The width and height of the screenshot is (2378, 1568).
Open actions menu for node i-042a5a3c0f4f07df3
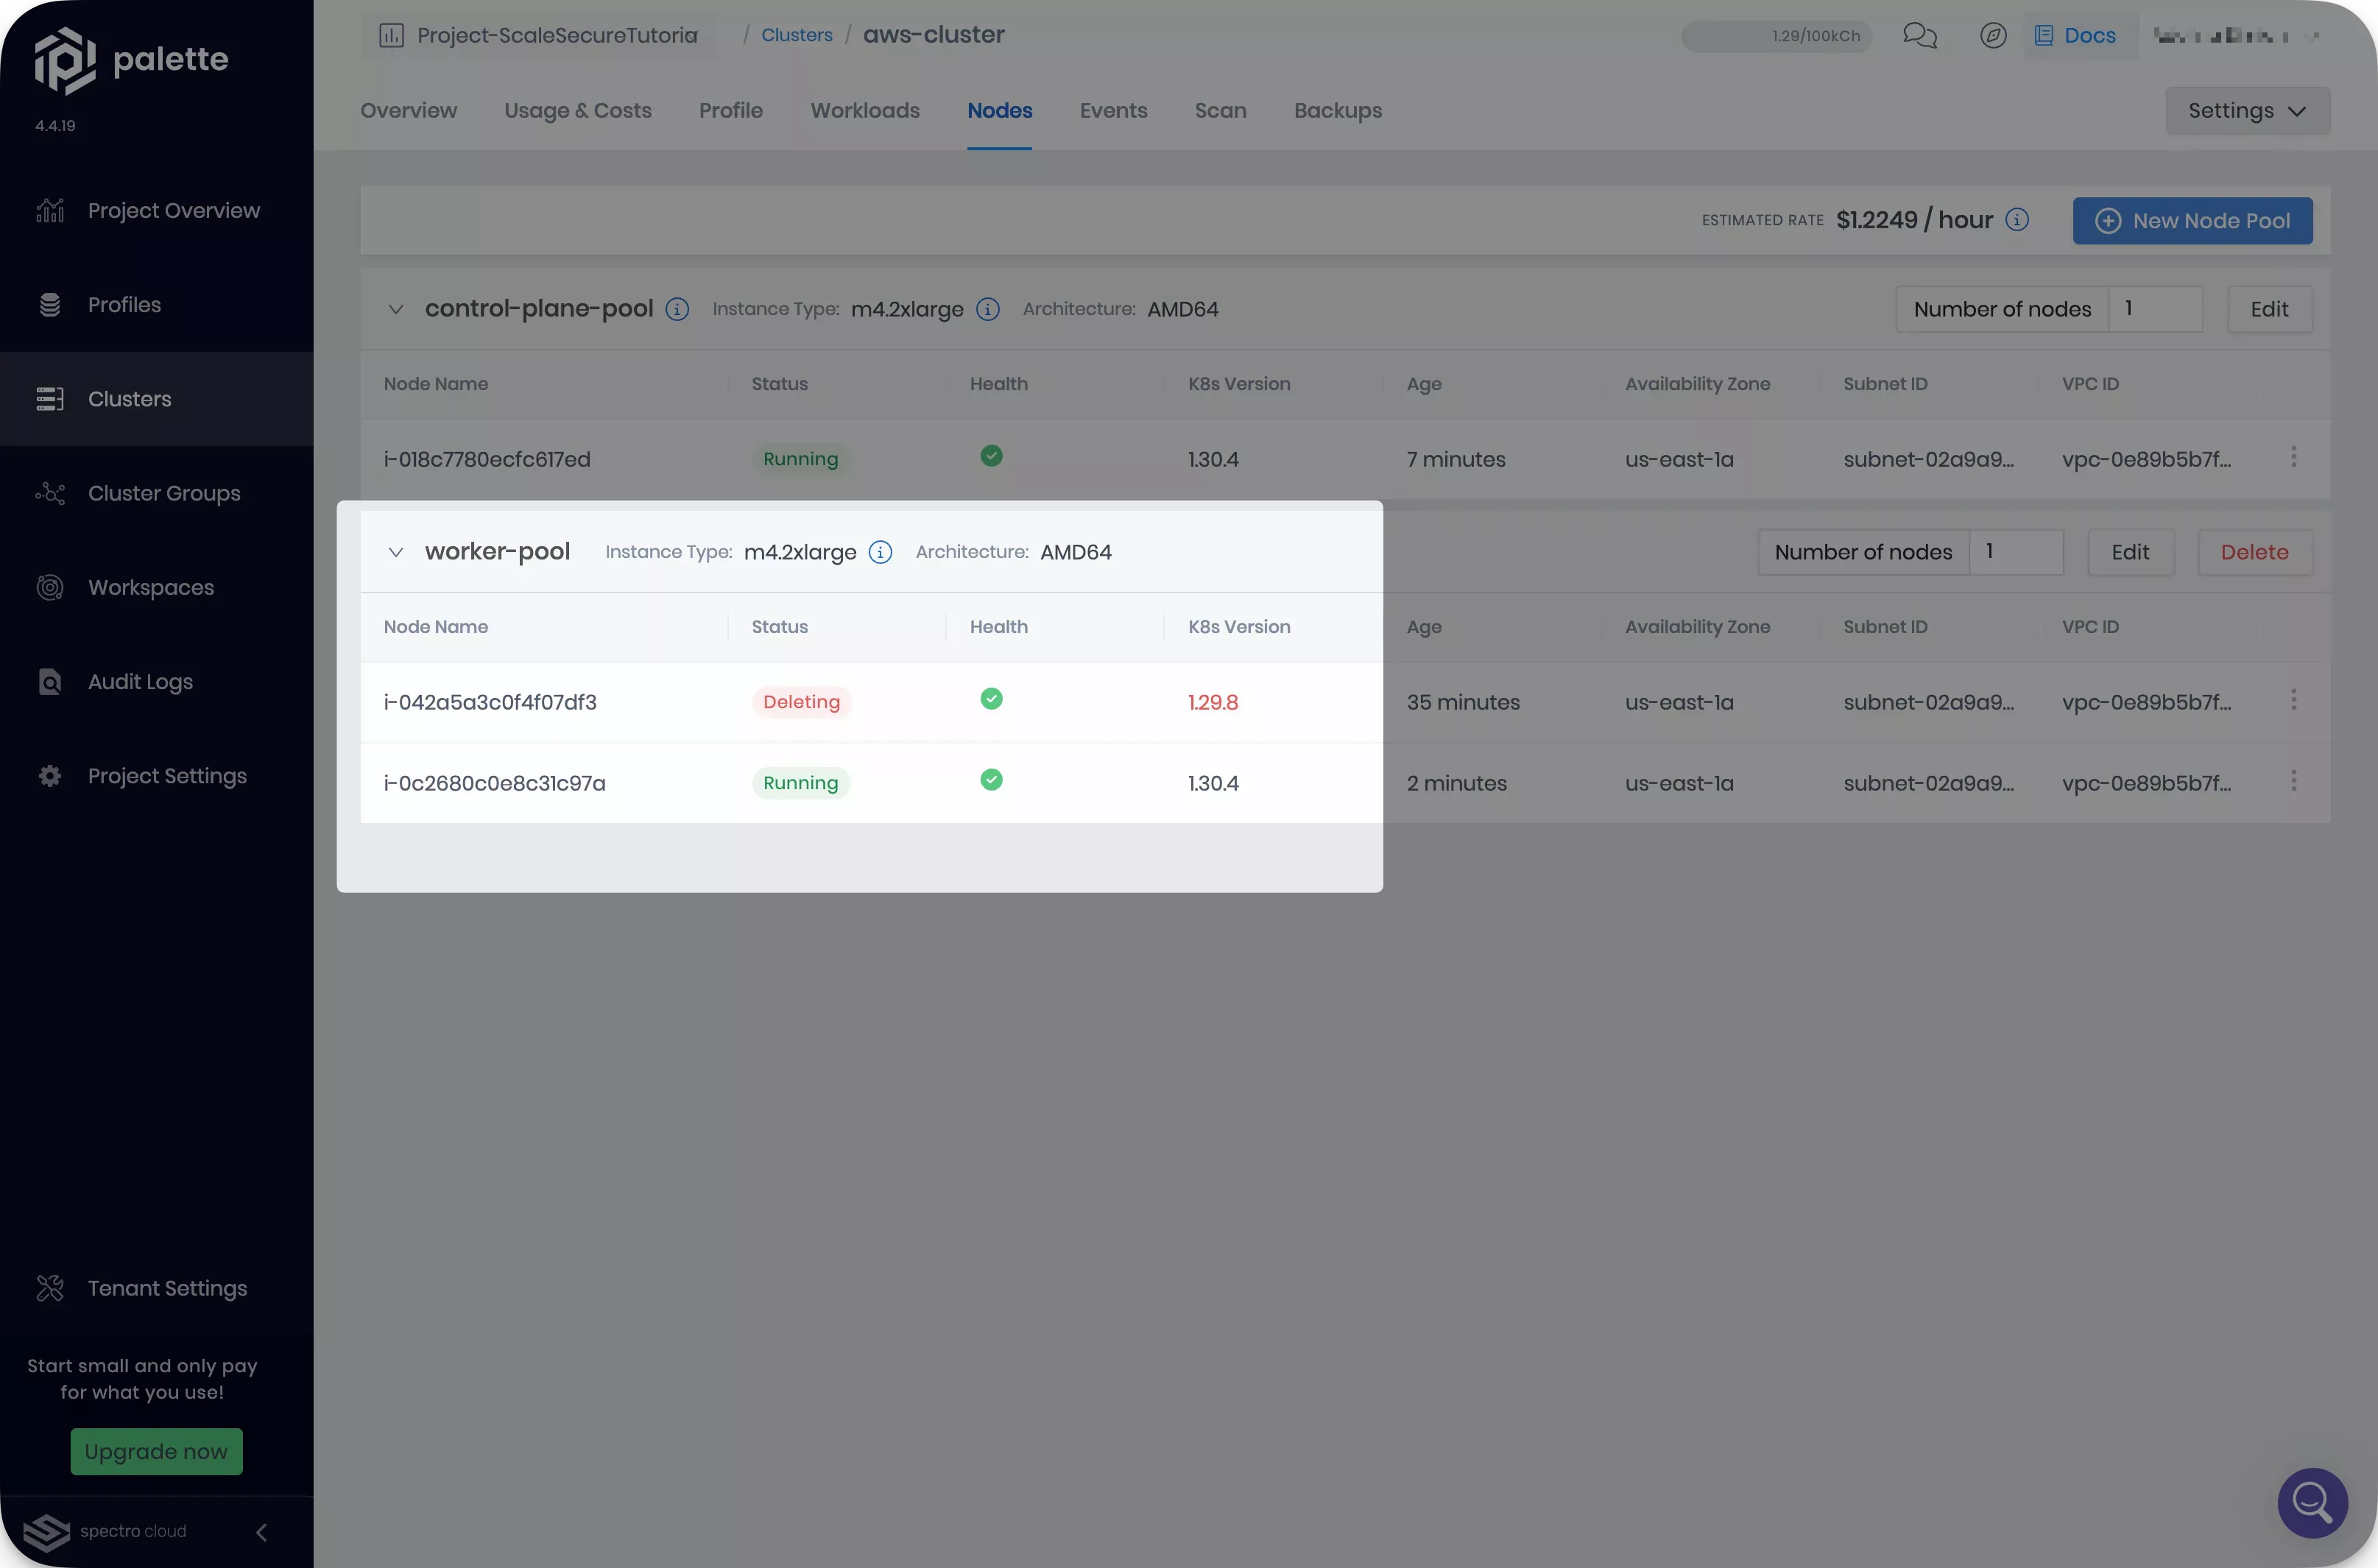pos(2294,700)
